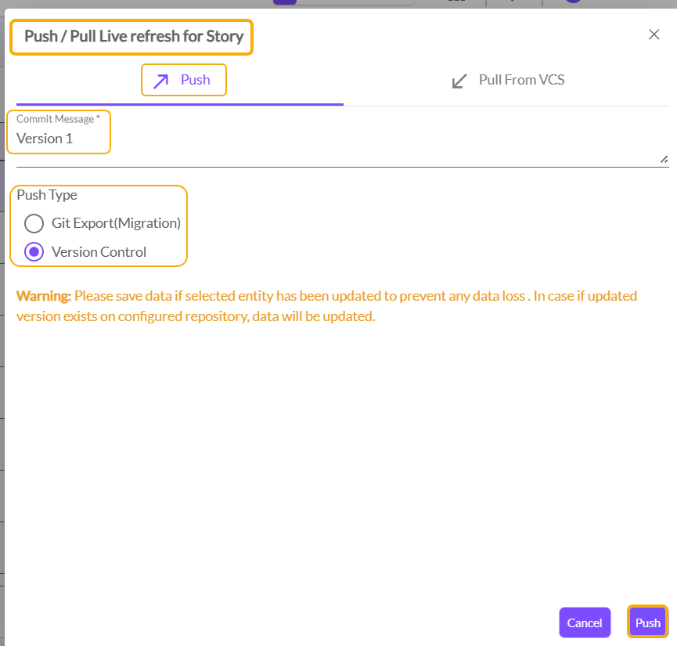Click the dialog title Push / Pull Live refresh
677x646 pixels.
pos(134,36)
